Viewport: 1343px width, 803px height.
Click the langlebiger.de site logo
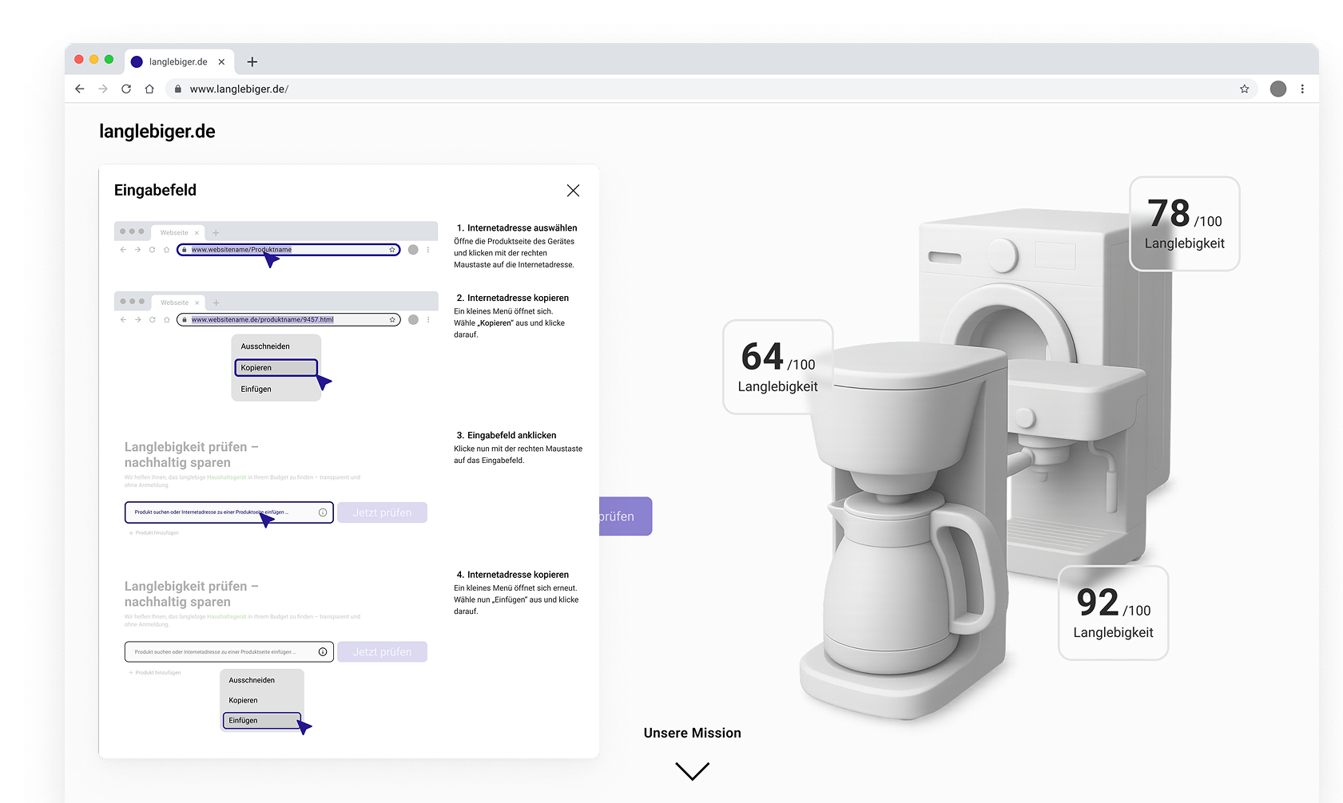tap(157, 132)
